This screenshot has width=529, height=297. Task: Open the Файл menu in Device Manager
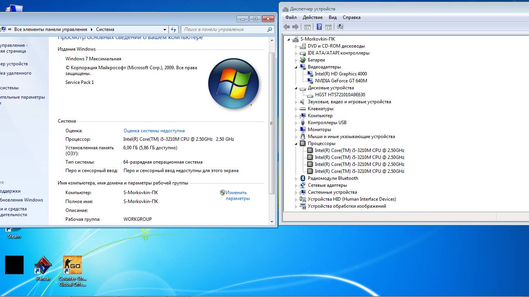(291, 17)
